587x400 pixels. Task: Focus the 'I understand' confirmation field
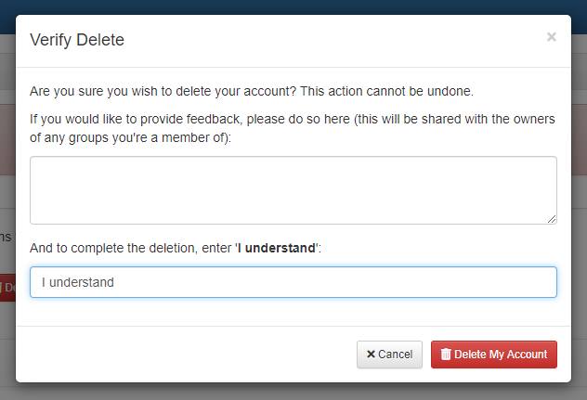[x=293, y=282]
